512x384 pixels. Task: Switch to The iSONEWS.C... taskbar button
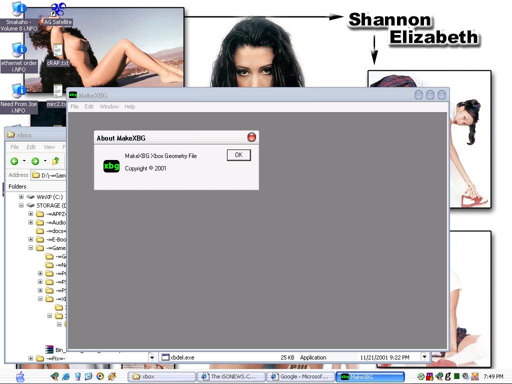230,376
